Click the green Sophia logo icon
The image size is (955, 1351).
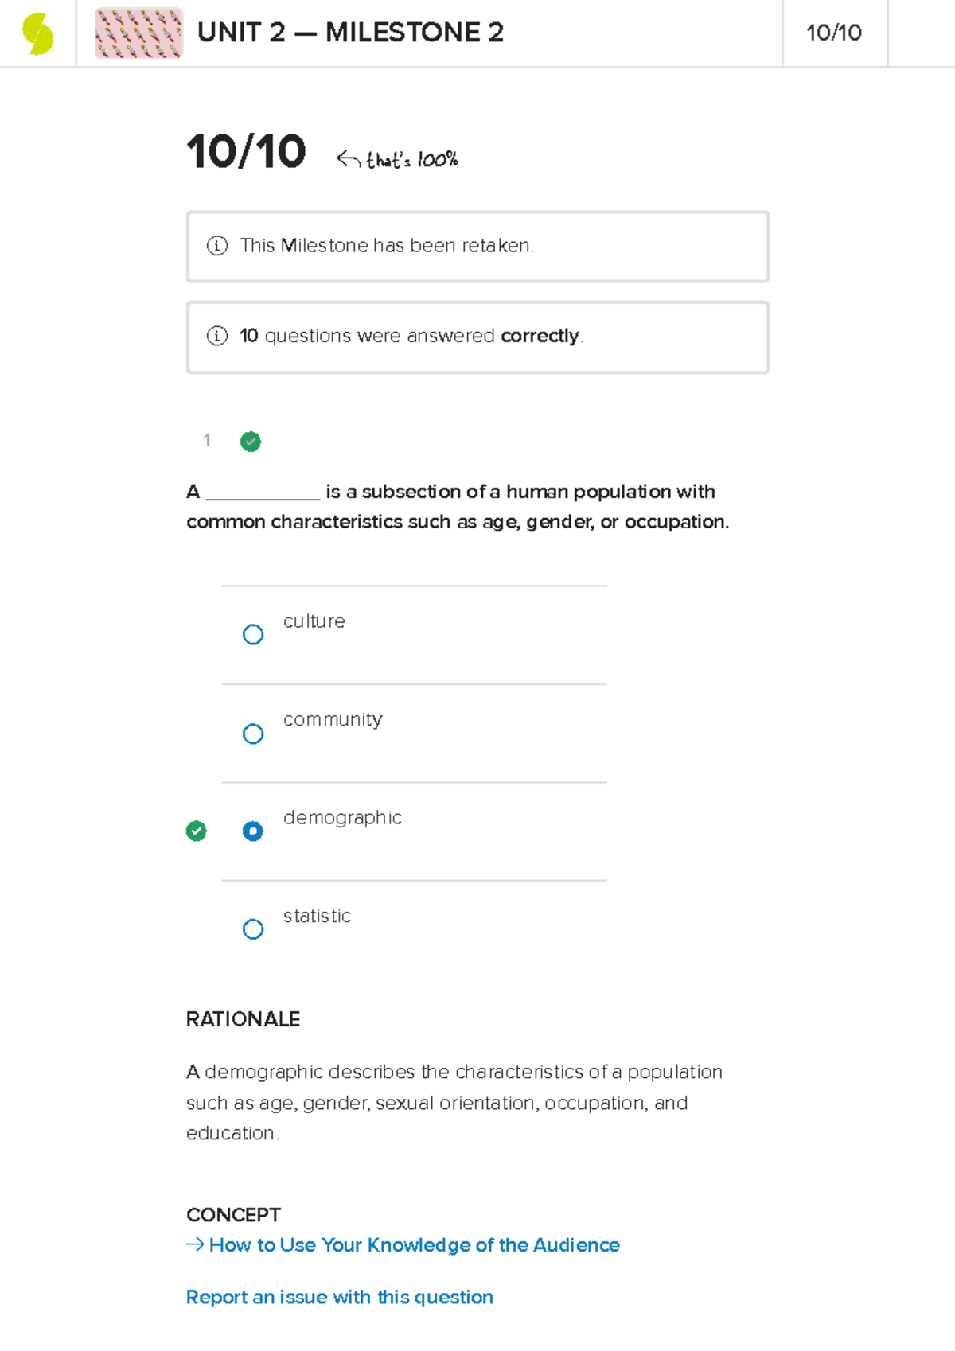pos(37,34)
